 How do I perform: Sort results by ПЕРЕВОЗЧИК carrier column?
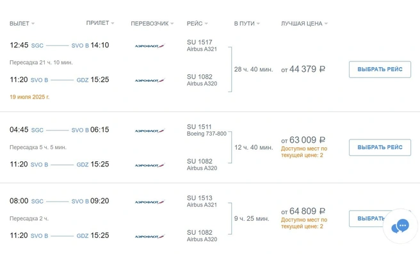pos(152,24)
